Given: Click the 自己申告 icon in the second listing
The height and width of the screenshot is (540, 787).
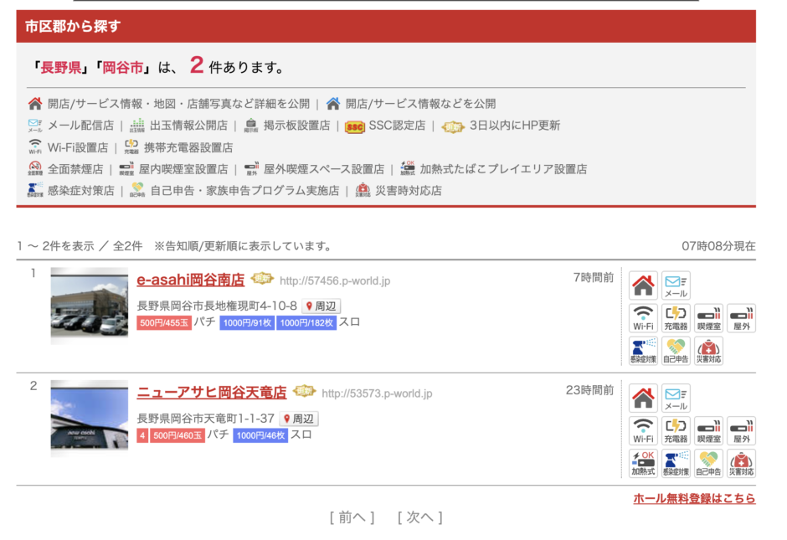Looking at the screenshot, I should [x=708, y=464].
